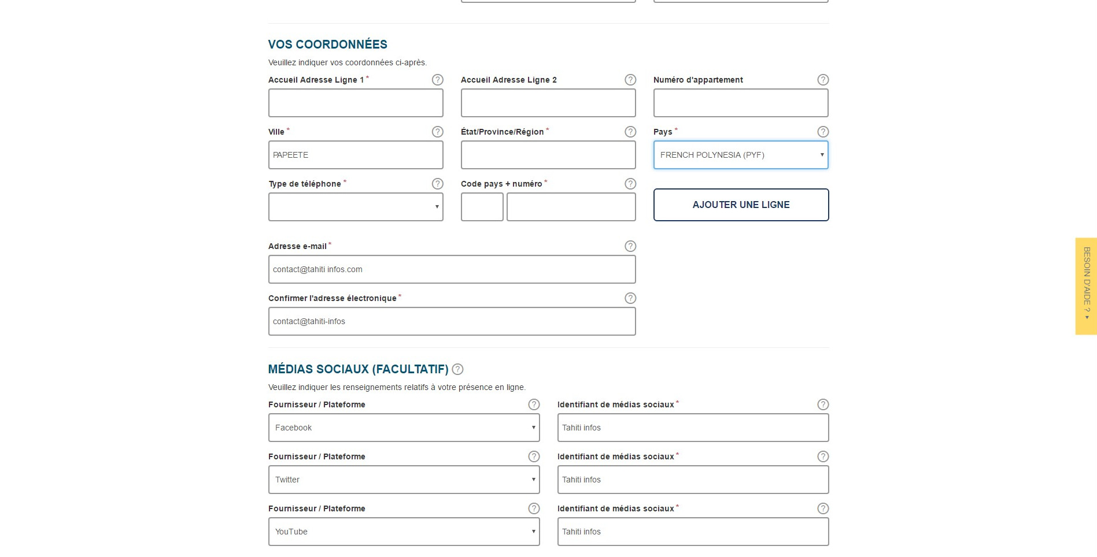Click help icon for Confirmer l'adresse électronique
Image resolution: width=1097 pixels, height=557 pixels.
click(x=630, y=298)
